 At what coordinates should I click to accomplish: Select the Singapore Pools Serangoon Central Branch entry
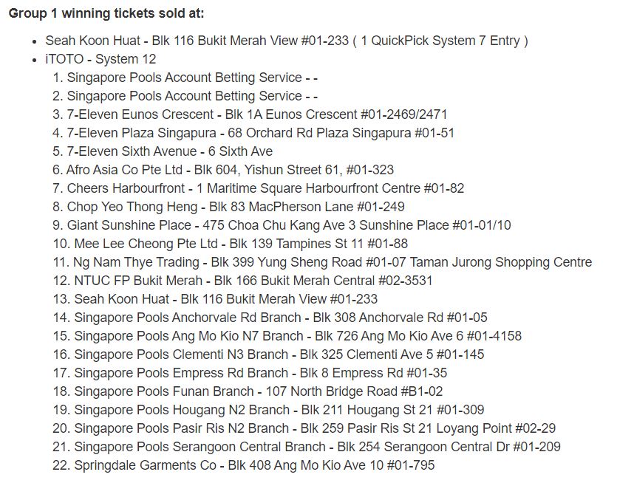coord(317,447)
